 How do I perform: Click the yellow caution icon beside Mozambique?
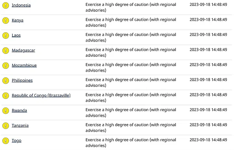click(x=6, y=65)
